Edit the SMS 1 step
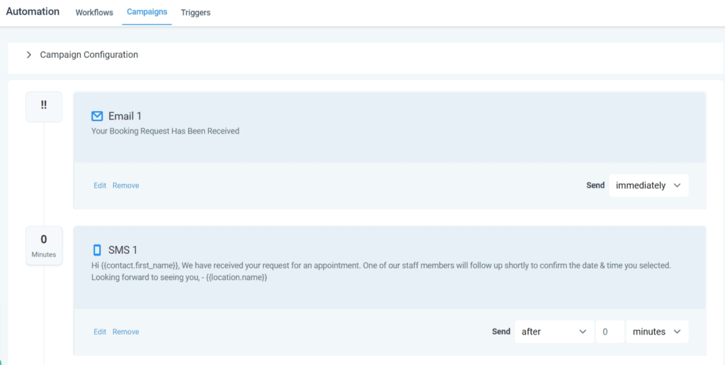 100,332
